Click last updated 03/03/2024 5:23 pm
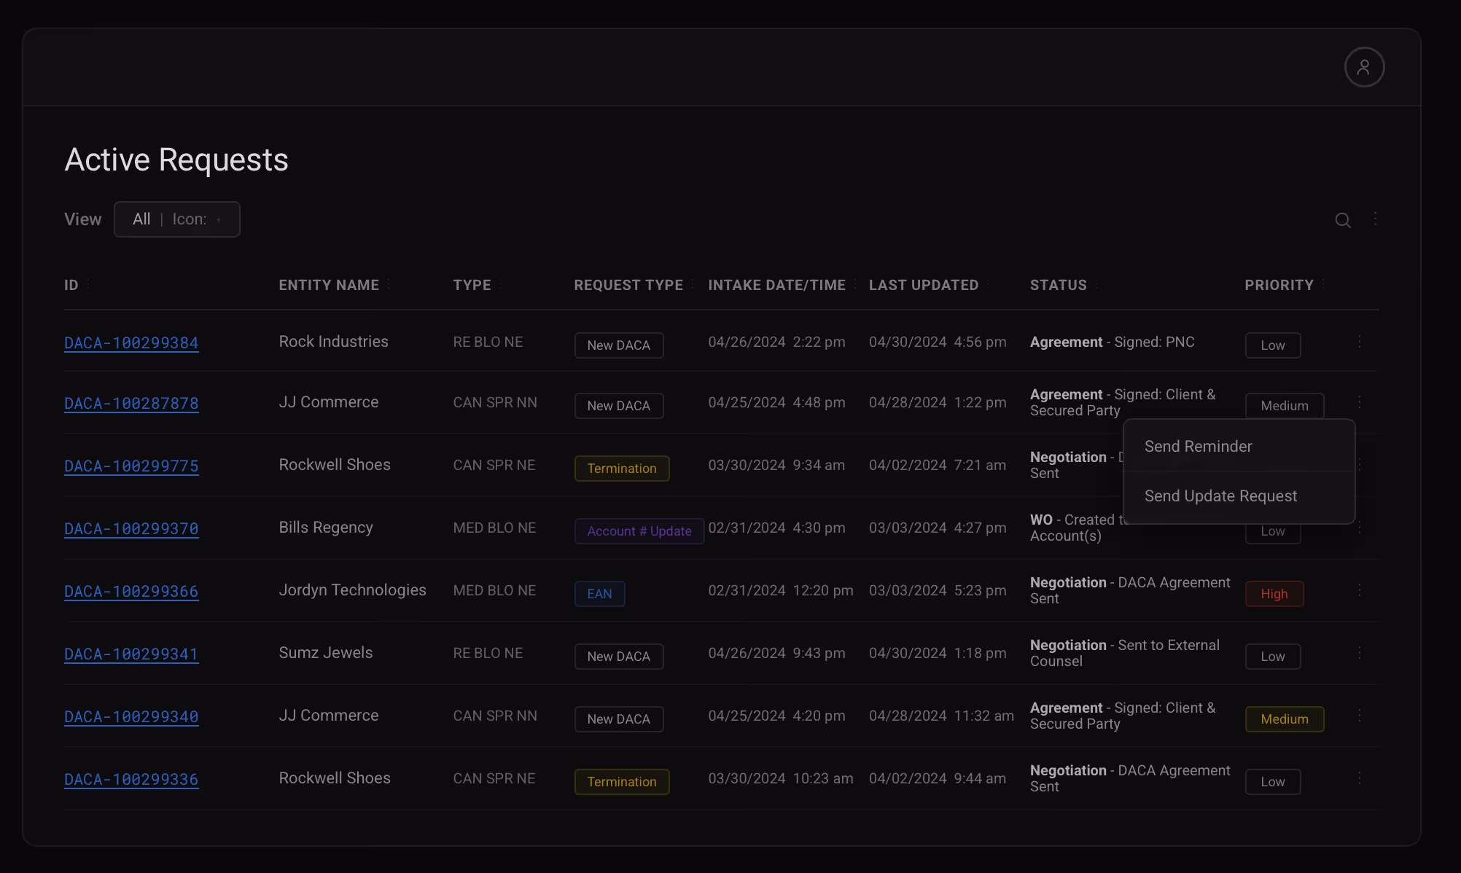Image resolution: width=1461 pixels, height=873 pixels. 938,590
